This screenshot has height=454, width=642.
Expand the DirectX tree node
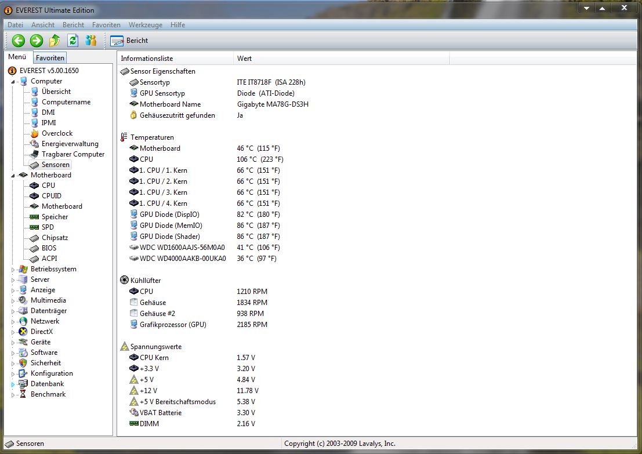[13, 332]
